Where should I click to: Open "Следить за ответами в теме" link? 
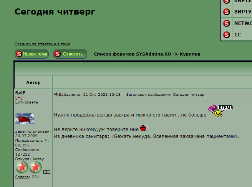coord(42,44)
